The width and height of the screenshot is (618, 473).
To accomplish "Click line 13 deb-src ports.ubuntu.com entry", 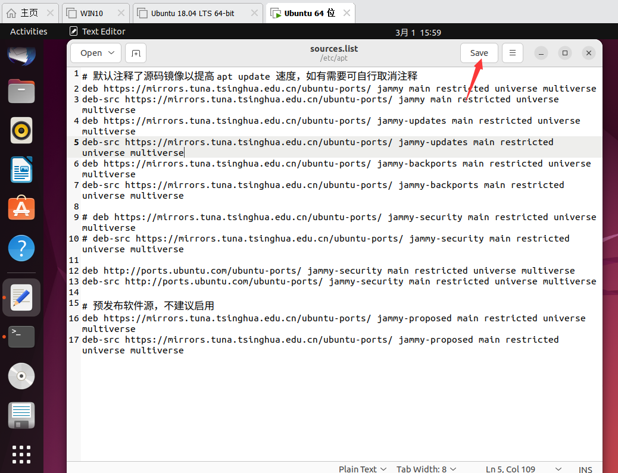I will [x=339, y=281].
